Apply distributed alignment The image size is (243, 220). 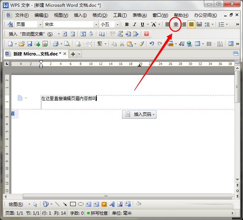click(199, 25)
